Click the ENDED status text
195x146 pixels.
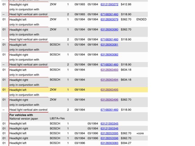pyautogui.click(x=141, y=19)
